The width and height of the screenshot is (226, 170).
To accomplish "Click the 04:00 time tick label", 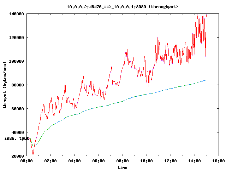I will coord(75,161).
